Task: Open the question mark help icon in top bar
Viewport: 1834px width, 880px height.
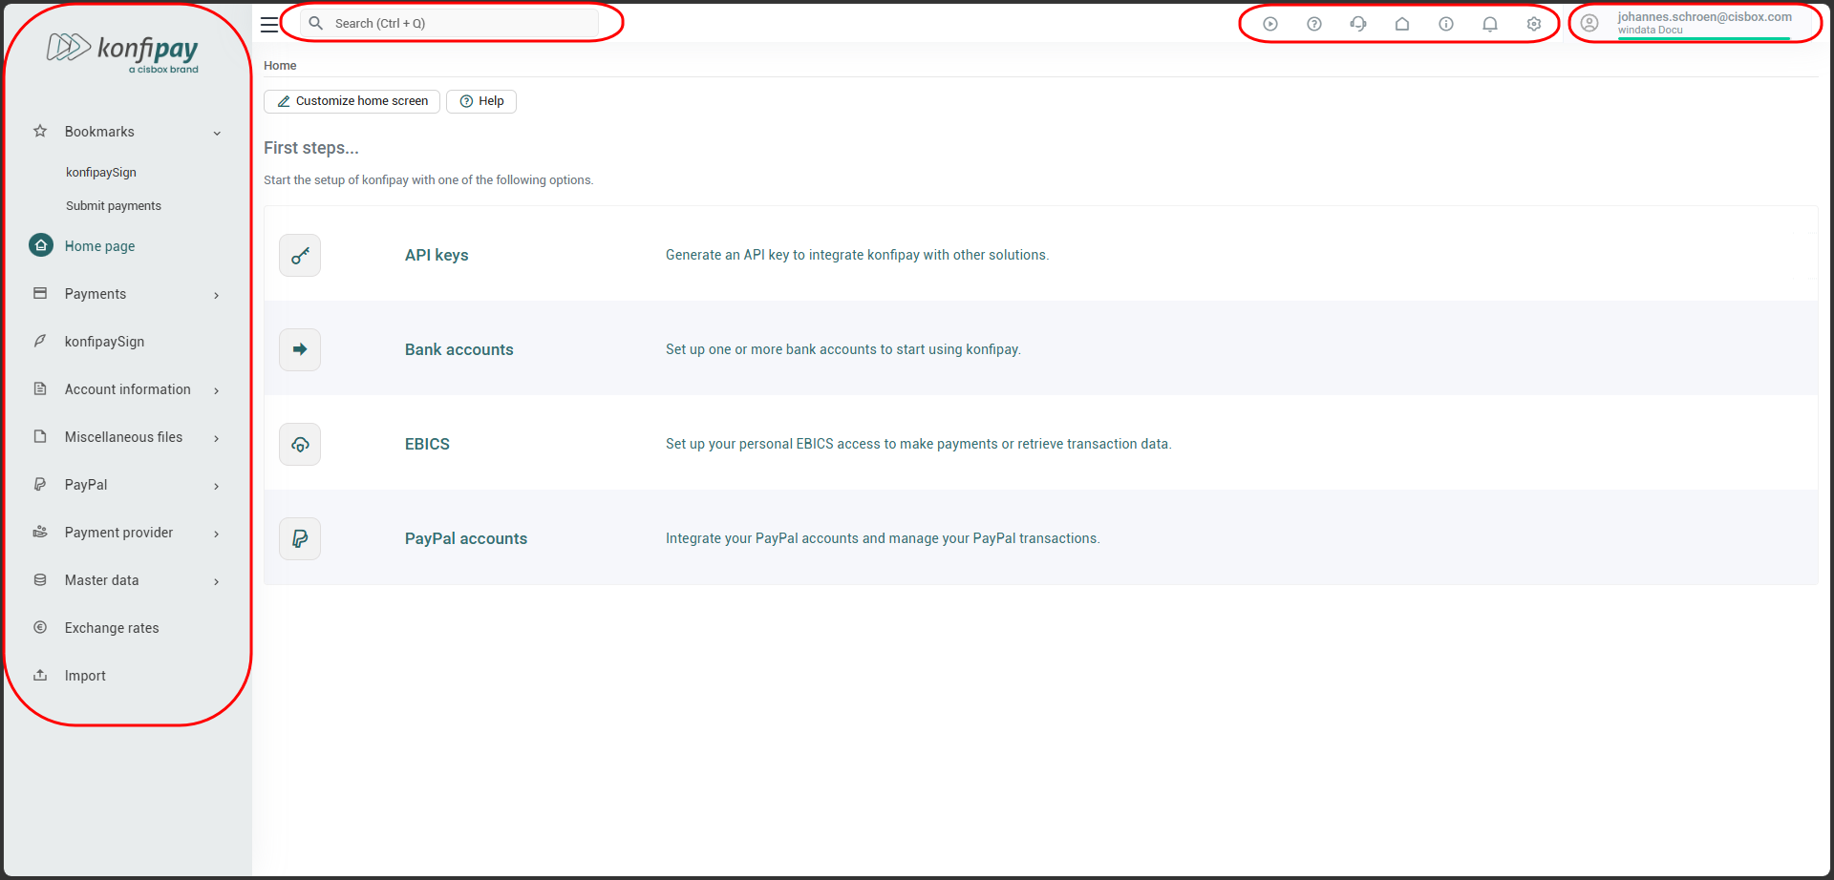Action: [x=1314, y=24]
